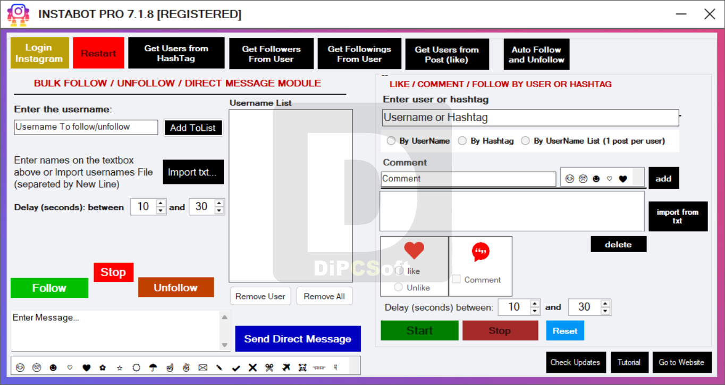
Task: Insert the pointing-up hand symbol into the message
Action: pos(170,367)
